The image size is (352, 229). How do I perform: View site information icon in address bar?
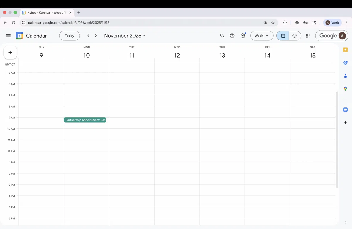23,23
